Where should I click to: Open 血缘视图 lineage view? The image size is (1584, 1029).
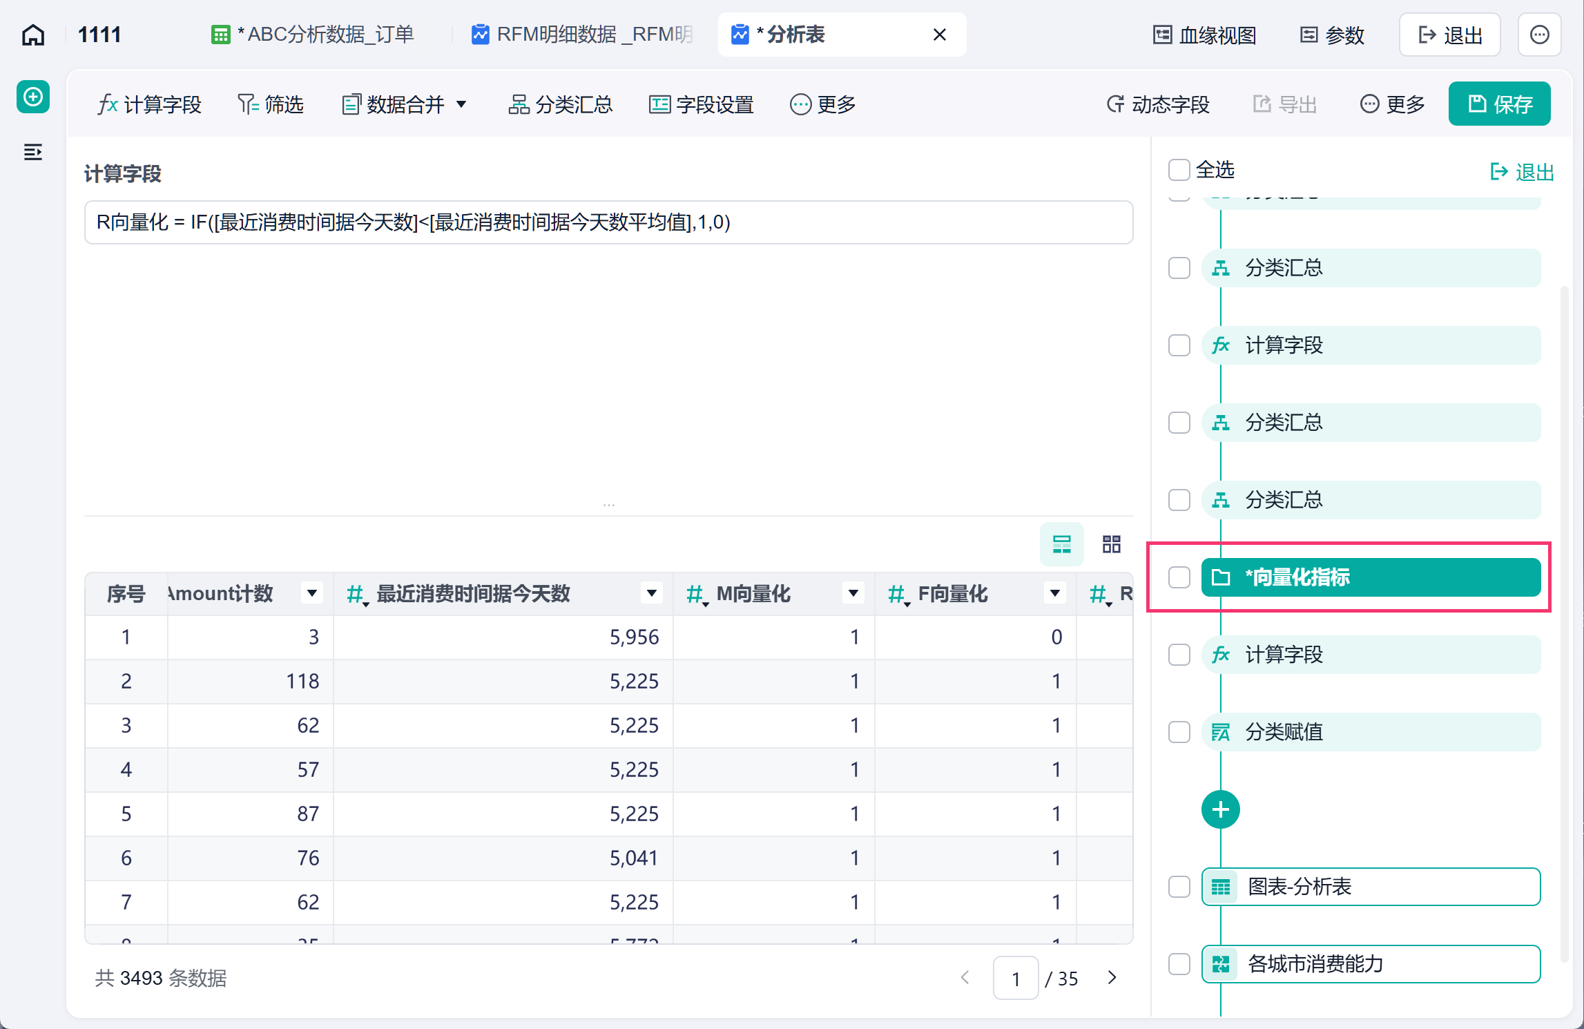click(x=1205, y=35)
